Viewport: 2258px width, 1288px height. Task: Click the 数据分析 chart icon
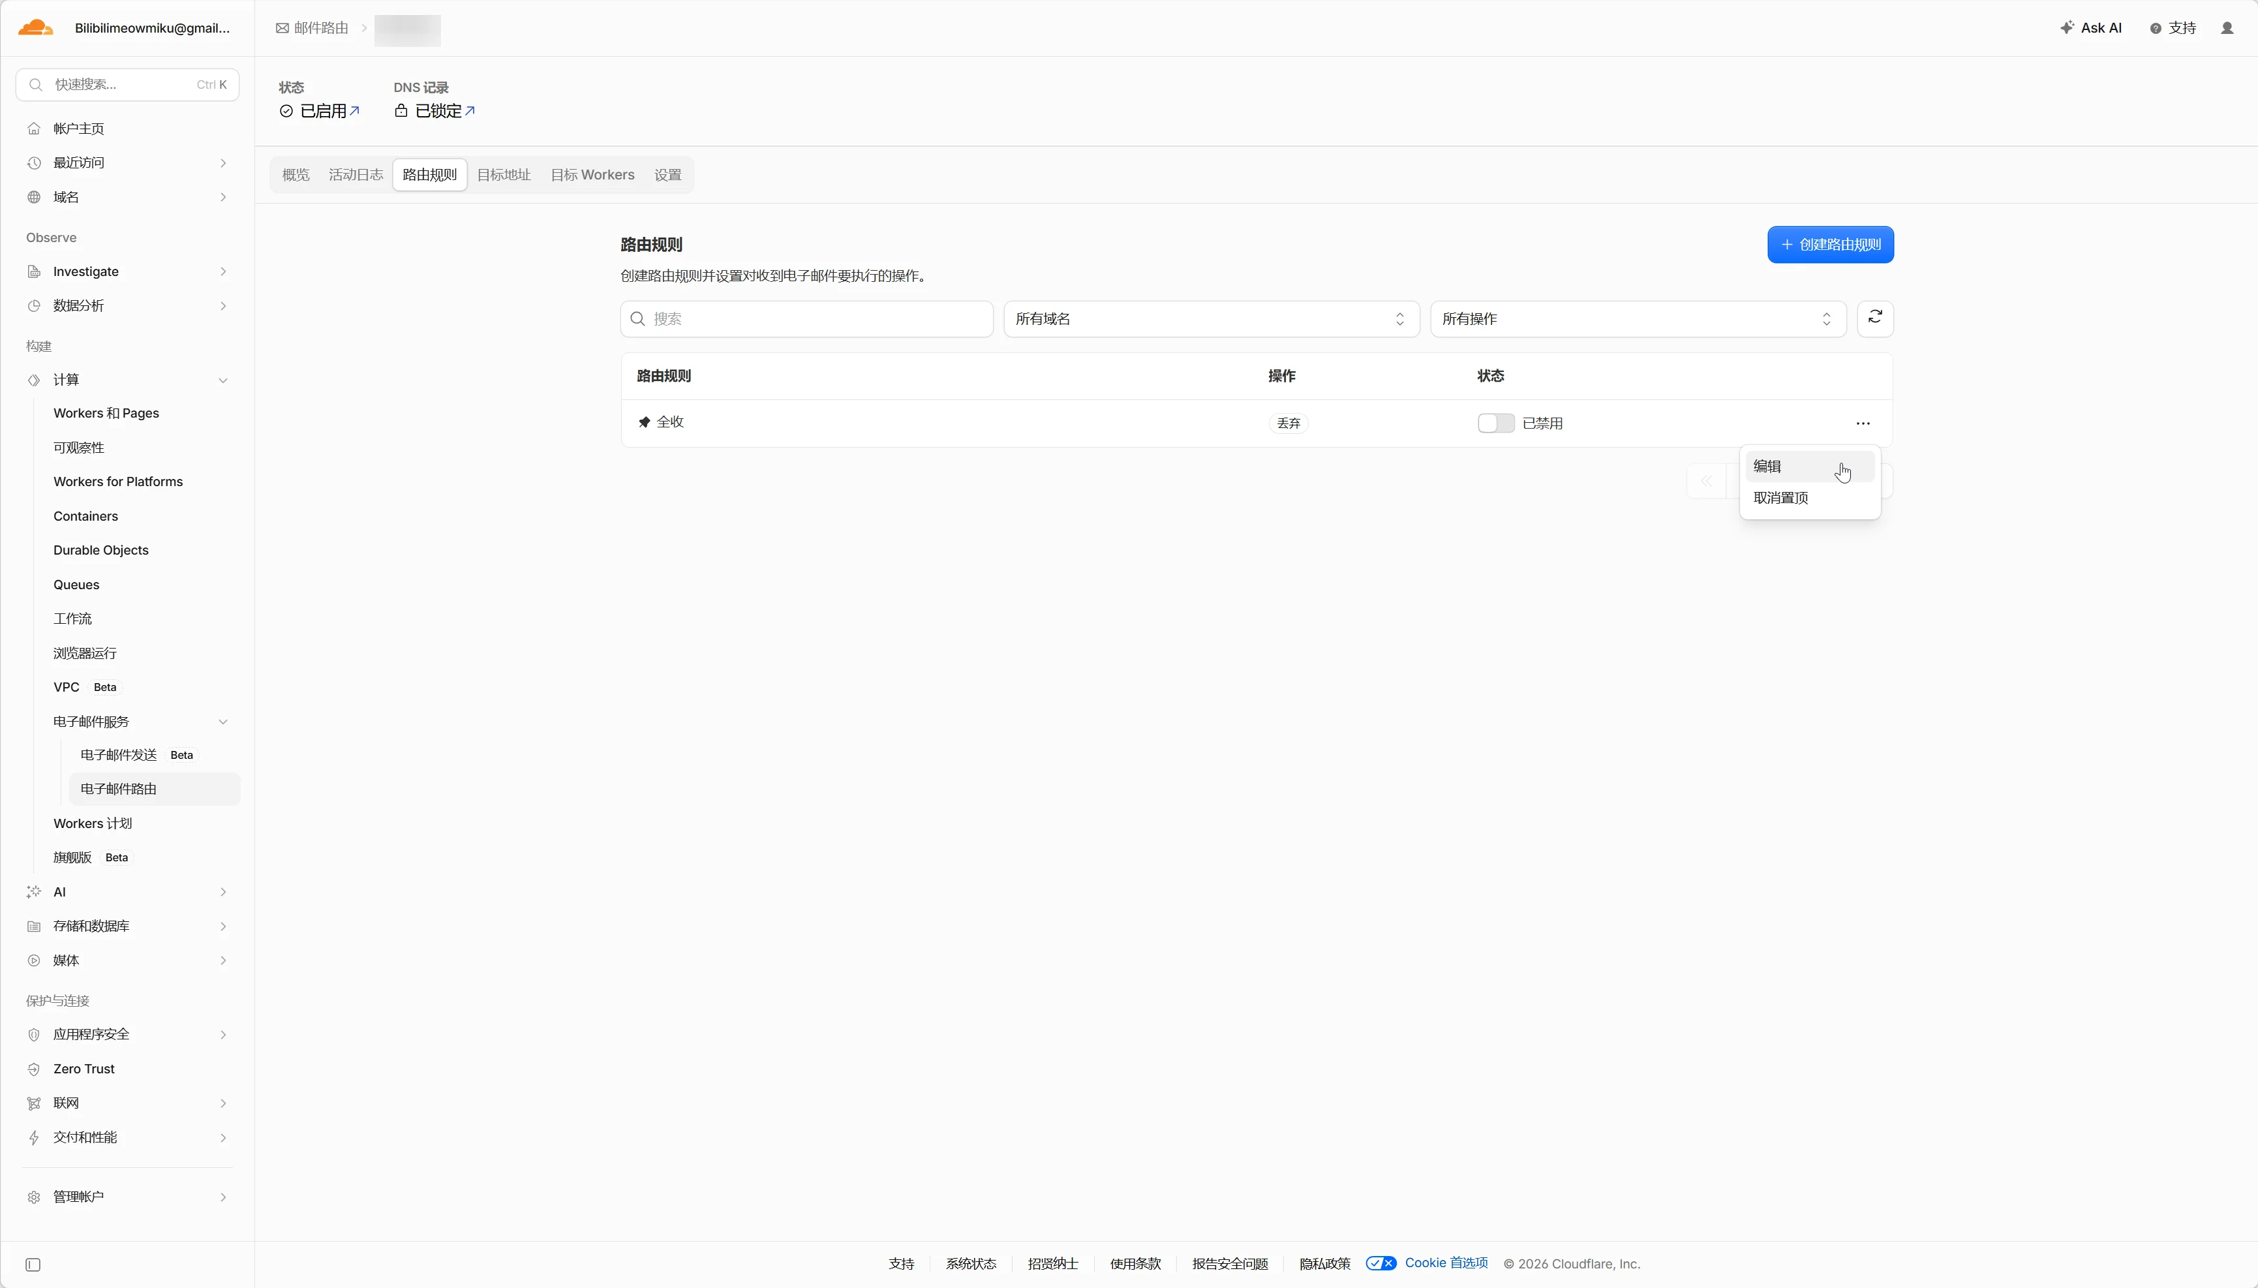pyautogui.click(x=34, y=306)
